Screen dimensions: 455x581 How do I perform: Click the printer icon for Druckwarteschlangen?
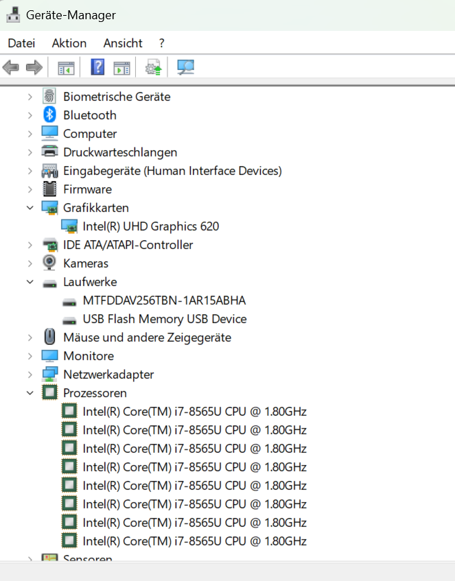tap(49, 152)
